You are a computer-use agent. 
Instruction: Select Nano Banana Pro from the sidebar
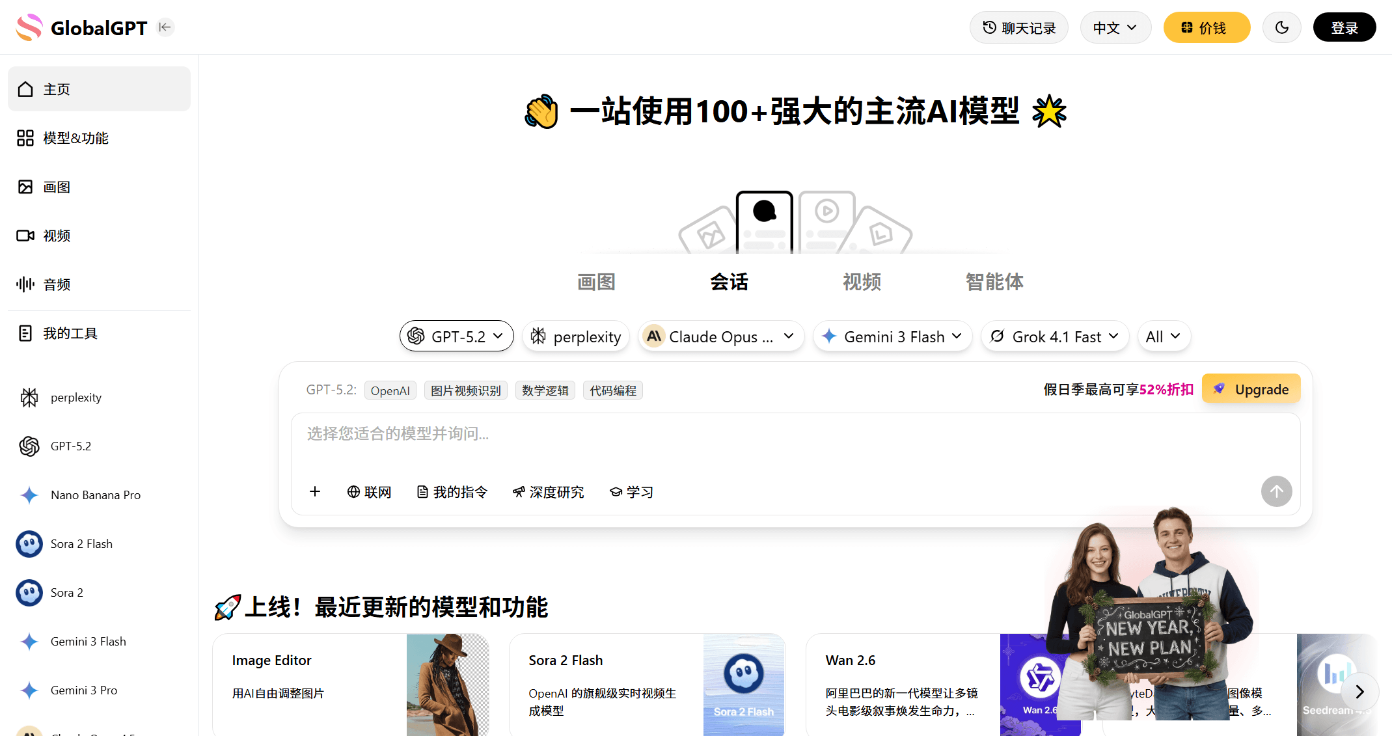click(95, 495)
